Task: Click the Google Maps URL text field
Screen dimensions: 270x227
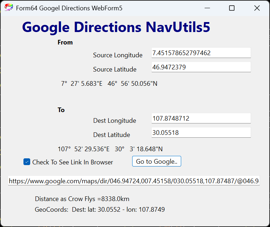Action: click(x=134, y=181)
